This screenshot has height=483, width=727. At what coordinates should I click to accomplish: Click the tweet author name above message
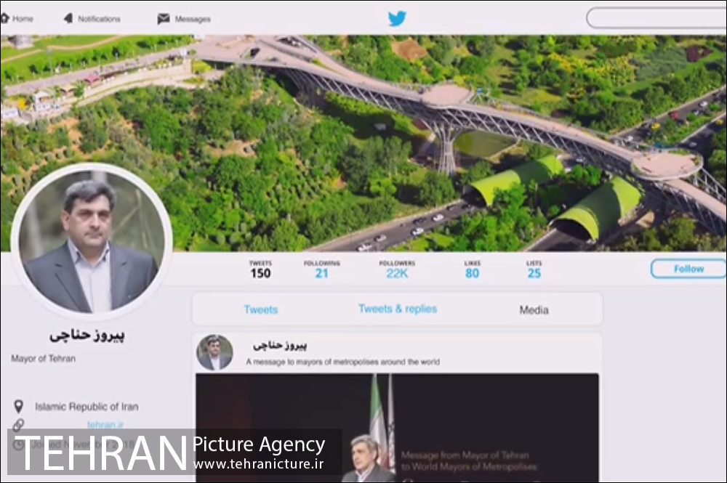(x=280, y=345)
